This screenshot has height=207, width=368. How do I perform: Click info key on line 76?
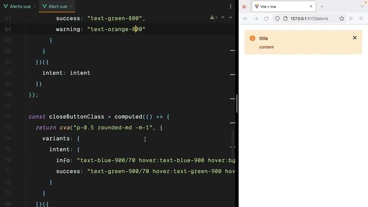click(63, 160)
